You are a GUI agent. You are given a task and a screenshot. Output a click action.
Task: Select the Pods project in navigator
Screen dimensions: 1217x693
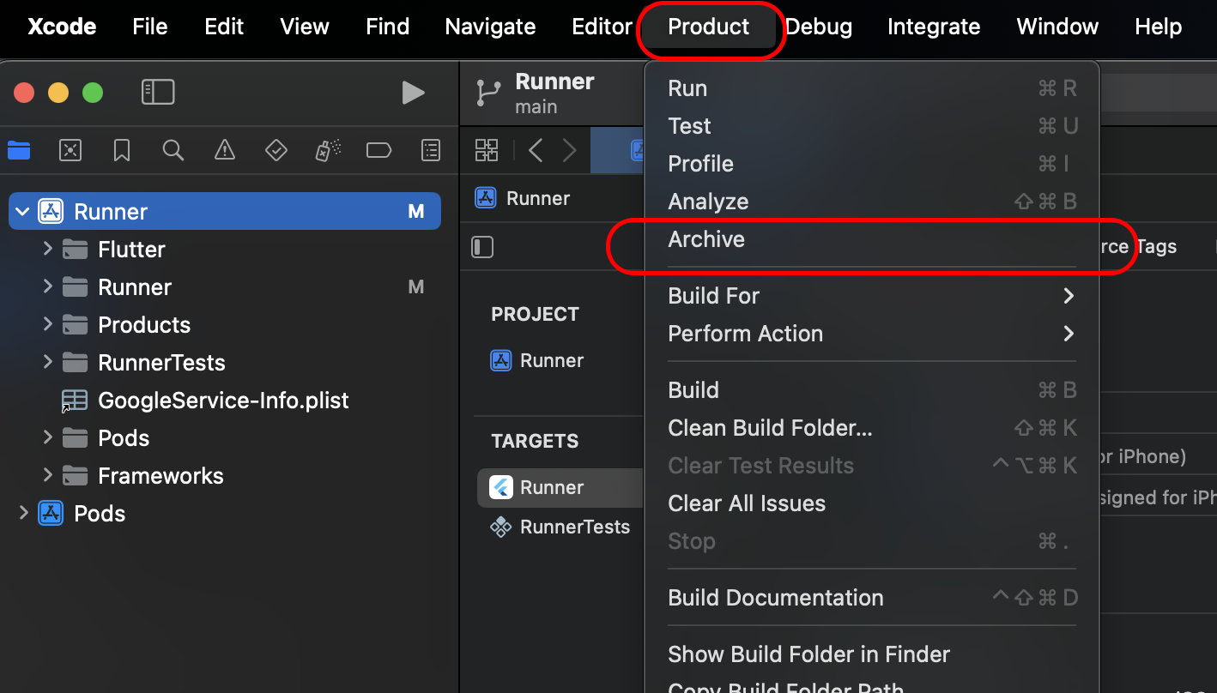[x=225, y=514]
